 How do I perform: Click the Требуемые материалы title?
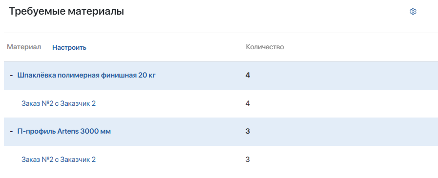pos(66,11)
